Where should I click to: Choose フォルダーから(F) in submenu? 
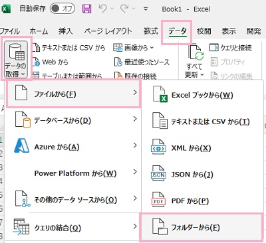pos(201,227)
